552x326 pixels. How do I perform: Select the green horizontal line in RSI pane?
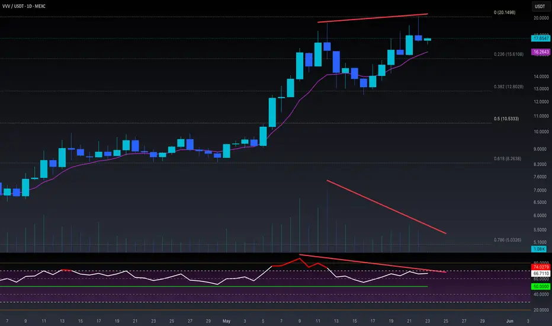[214, 286]
